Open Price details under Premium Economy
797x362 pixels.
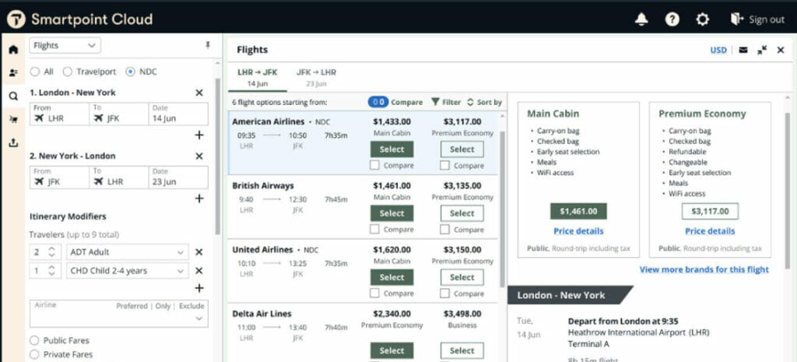click(710, 231)
